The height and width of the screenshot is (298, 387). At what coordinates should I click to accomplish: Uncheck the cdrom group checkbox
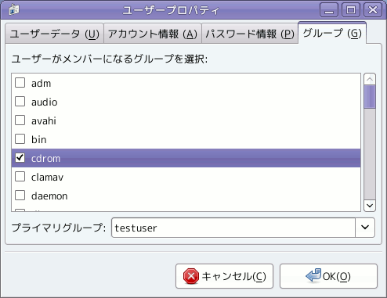coord(20,158)
